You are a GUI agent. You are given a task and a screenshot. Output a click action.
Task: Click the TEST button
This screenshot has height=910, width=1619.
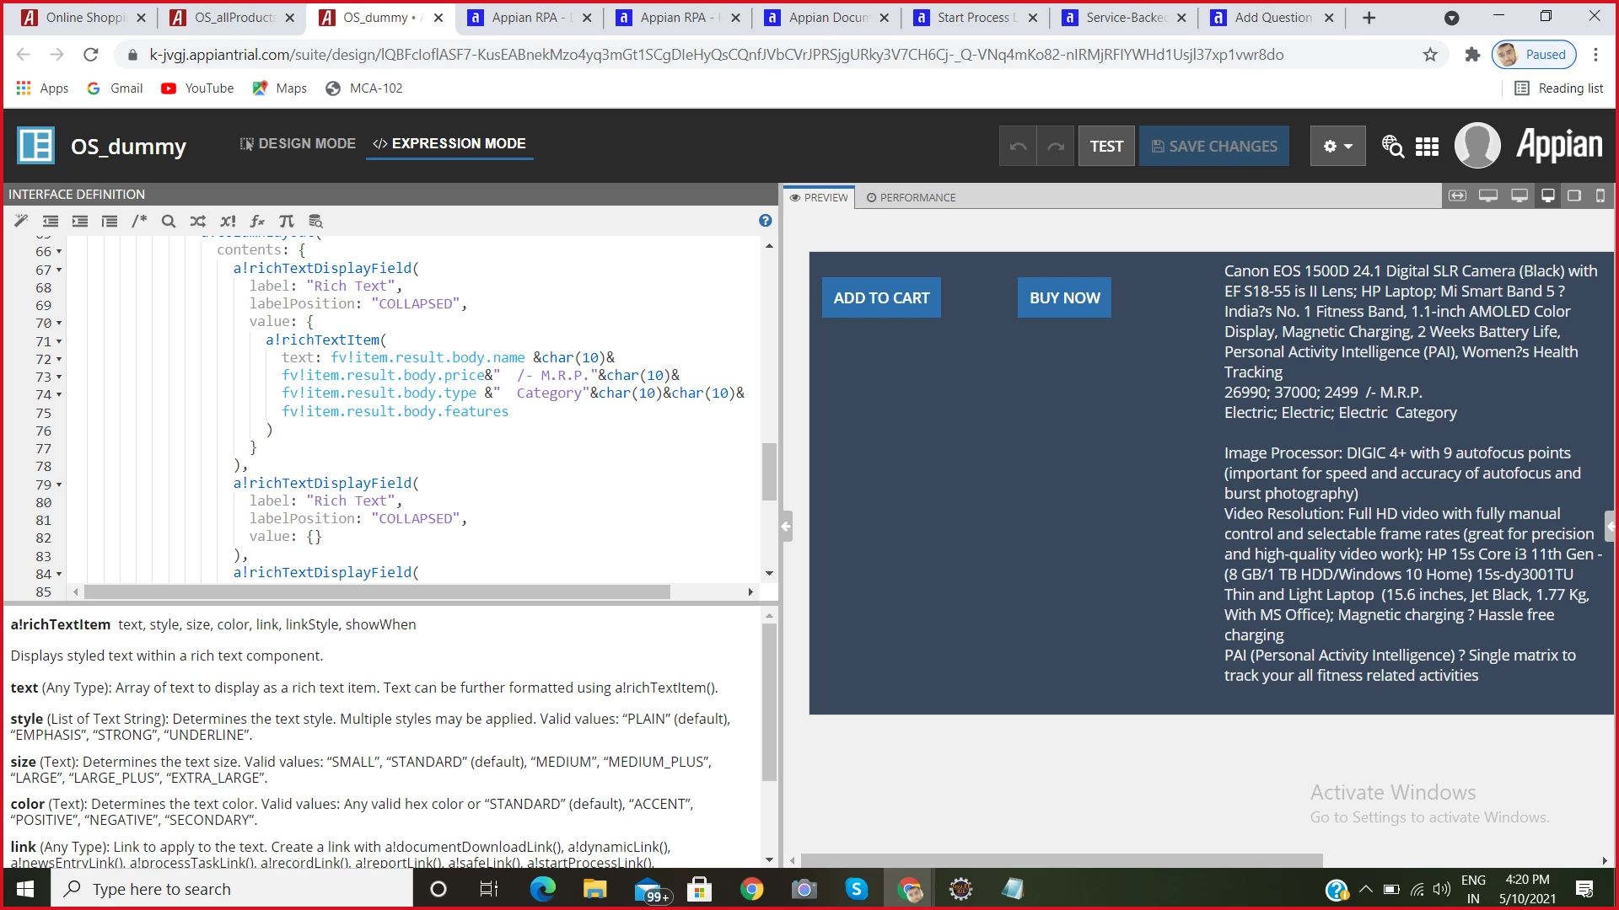(x=1106, y=146)
